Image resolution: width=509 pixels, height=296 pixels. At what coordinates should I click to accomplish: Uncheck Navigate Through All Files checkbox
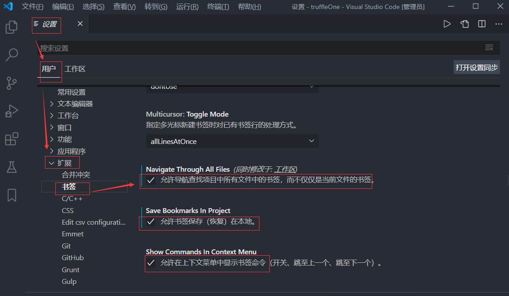[151, 180]
